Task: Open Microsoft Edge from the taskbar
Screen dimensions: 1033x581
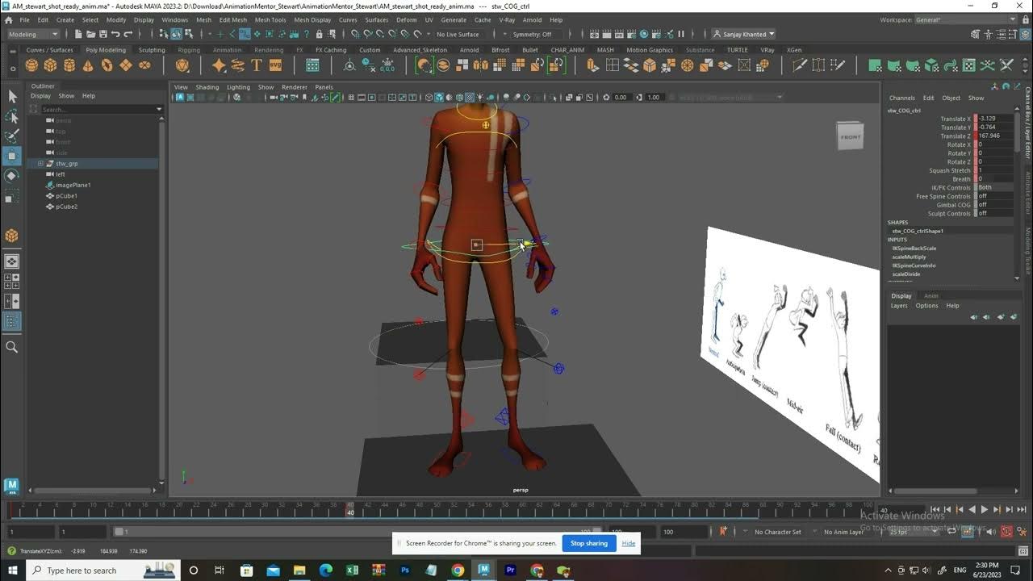Action: (326, 571)
